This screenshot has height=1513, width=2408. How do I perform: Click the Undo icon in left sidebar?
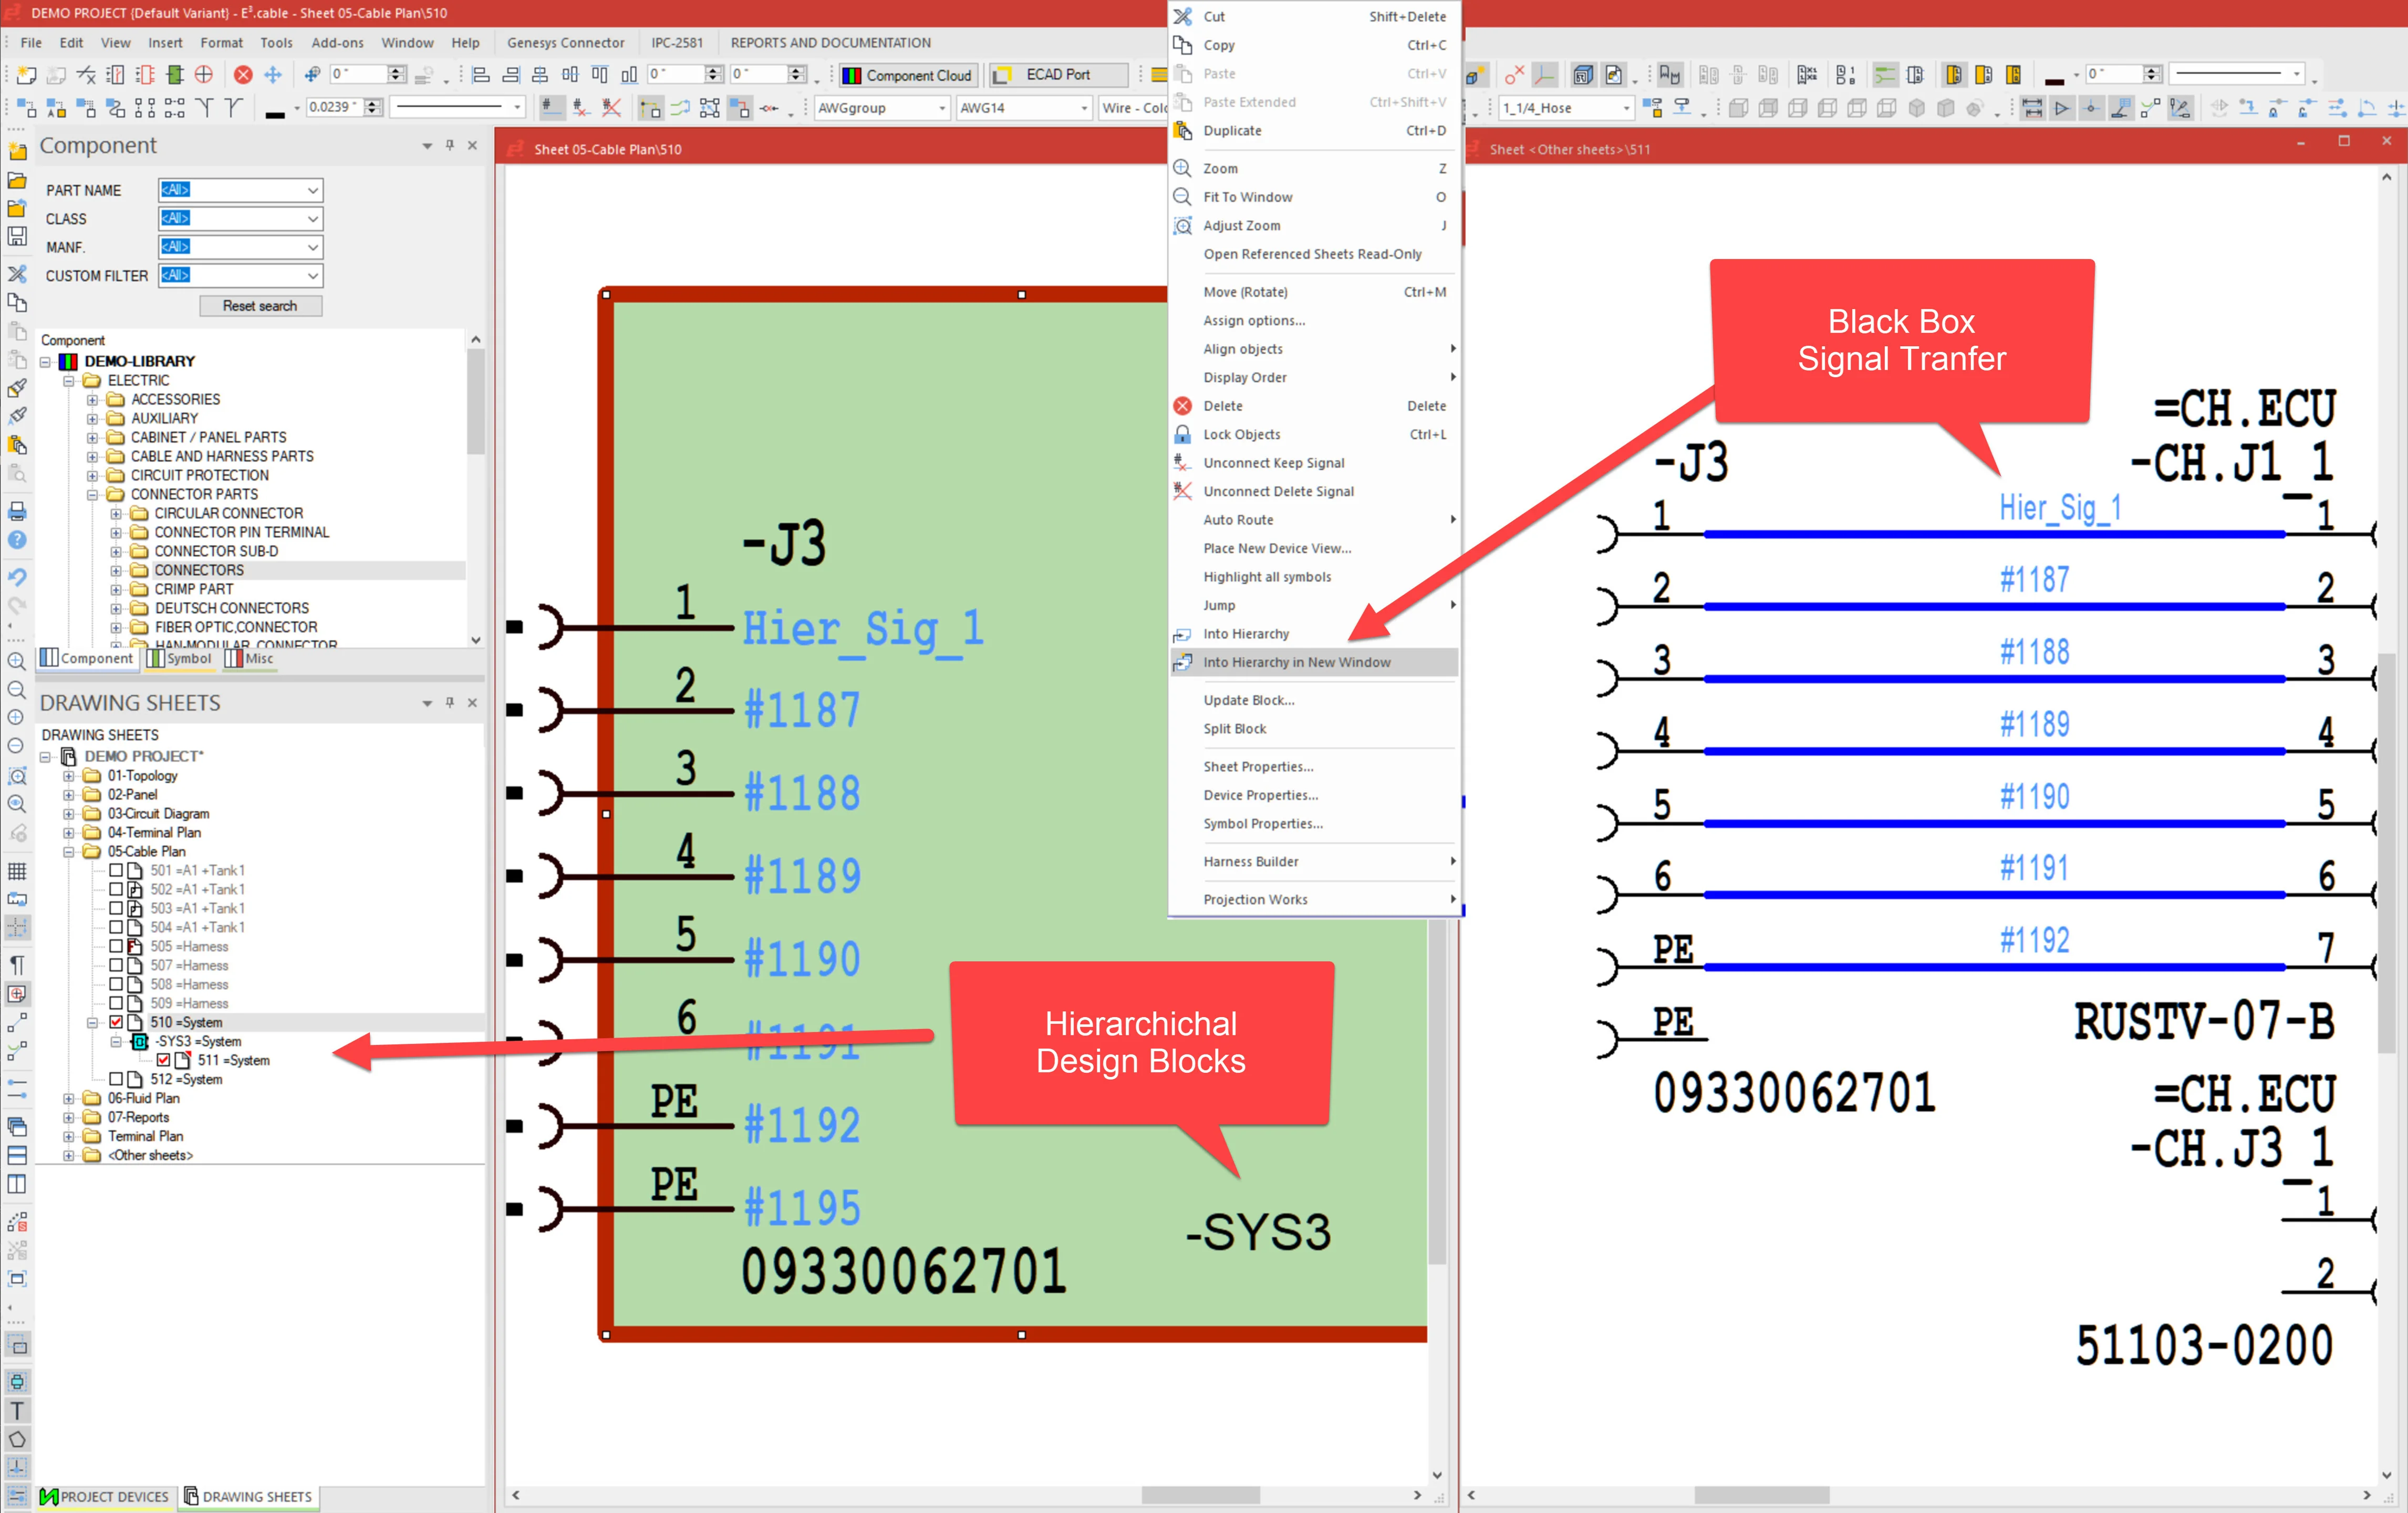[x=17, y=577]
